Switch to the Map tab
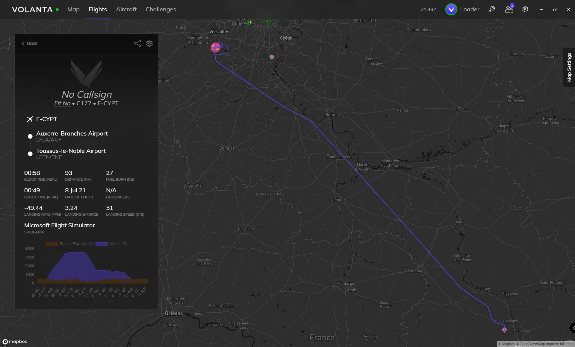This screenshot has width=575, height=347. click(x=73, y=9)
